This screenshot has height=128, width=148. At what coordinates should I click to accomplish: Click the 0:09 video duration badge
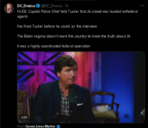coord(24,117)
